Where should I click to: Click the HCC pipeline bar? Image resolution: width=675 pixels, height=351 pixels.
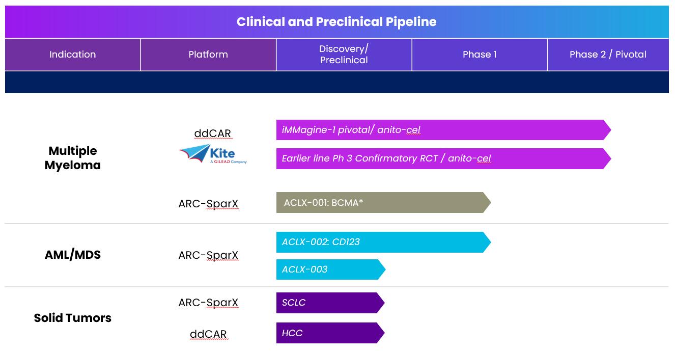coord(329,333)
